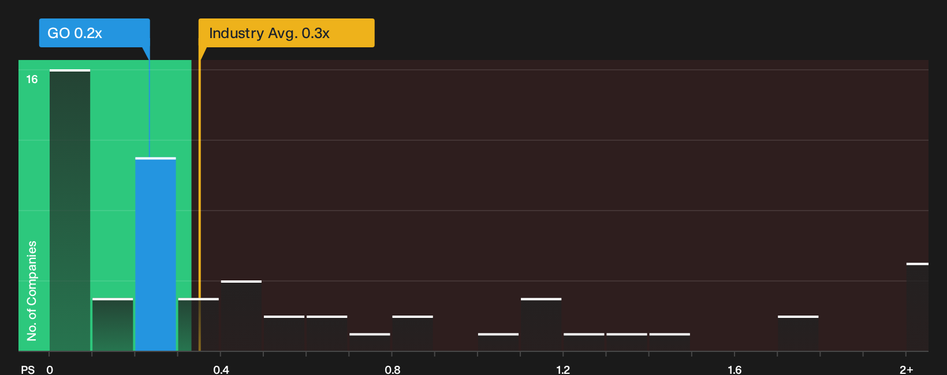This screenshot has width=947, height=375.
Task: Click the 'No. of Companies' axis title
Action: click(x=32, y=290)
